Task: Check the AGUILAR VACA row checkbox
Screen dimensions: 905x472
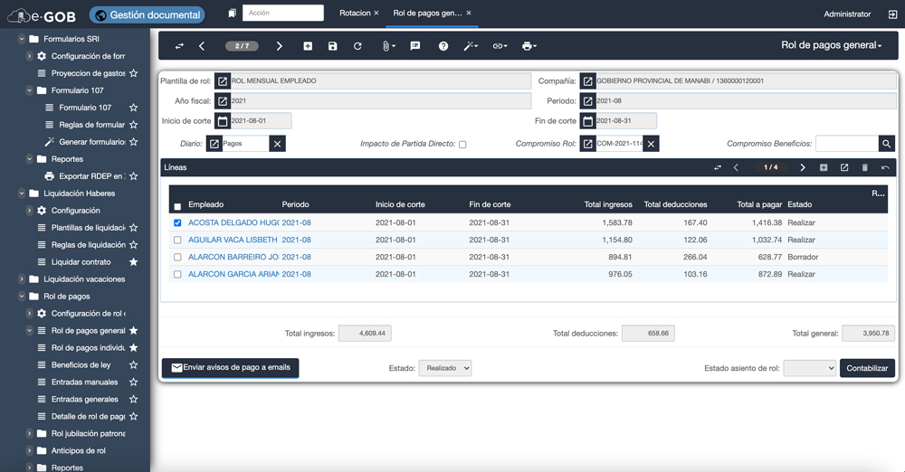Action: 177,241
